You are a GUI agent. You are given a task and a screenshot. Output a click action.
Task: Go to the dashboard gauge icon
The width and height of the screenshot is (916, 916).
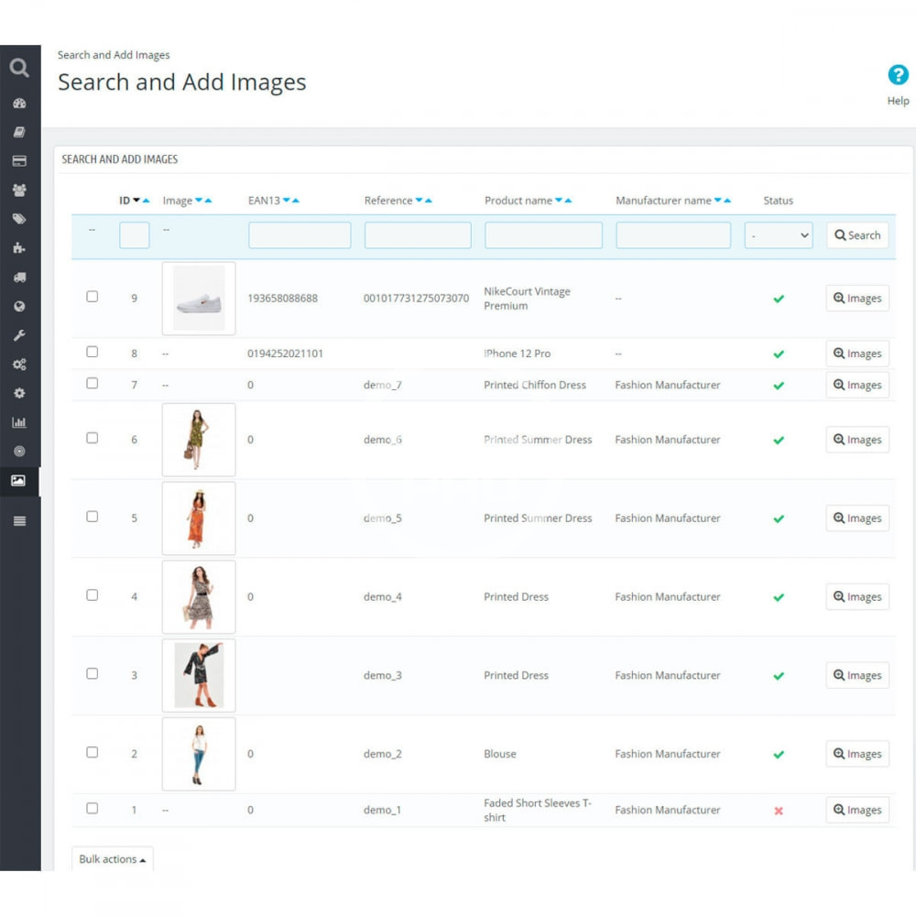(x=19, y=104)
